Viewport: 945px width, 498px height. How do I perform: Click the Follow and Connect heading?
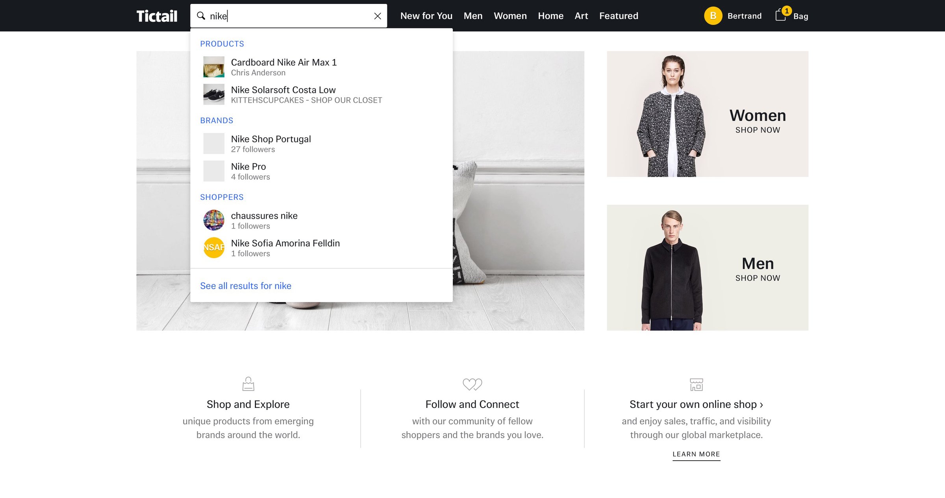tap(472, 404)
